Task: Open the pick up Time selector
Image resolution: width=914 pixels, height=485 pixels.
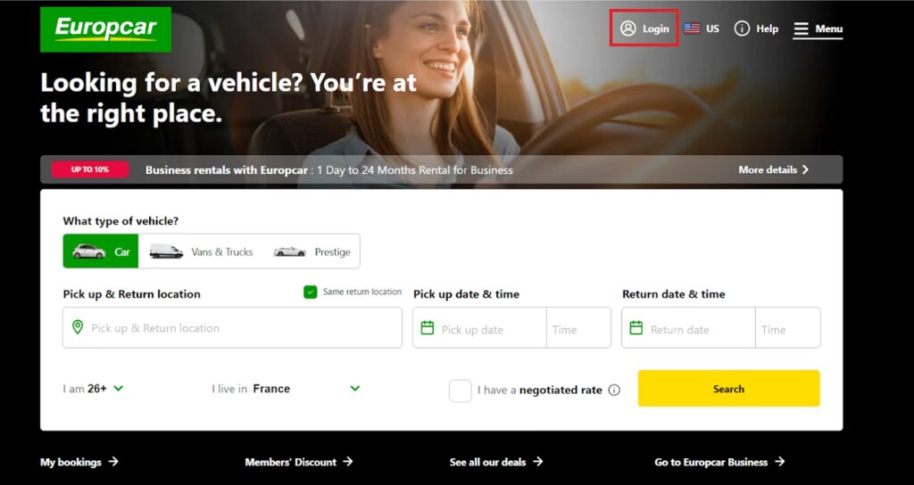Action: click(578, 328)
